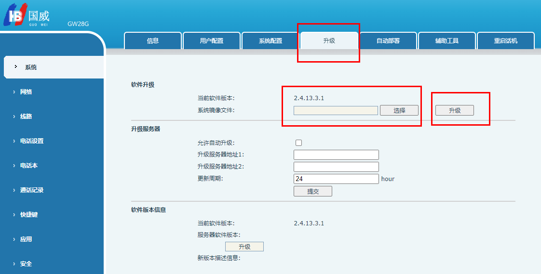Click the hour unit label
The height and width of the screenshot is (274, 541).
tap(388, 179)
